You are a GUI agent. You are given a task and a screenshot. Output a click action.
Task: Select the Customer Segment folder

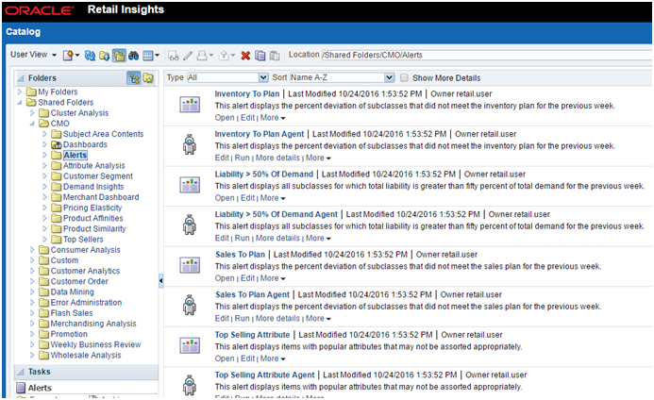98,176
